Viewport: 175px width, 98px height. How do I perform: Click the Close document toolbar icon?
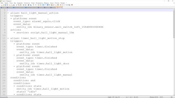tap(10, 5)
